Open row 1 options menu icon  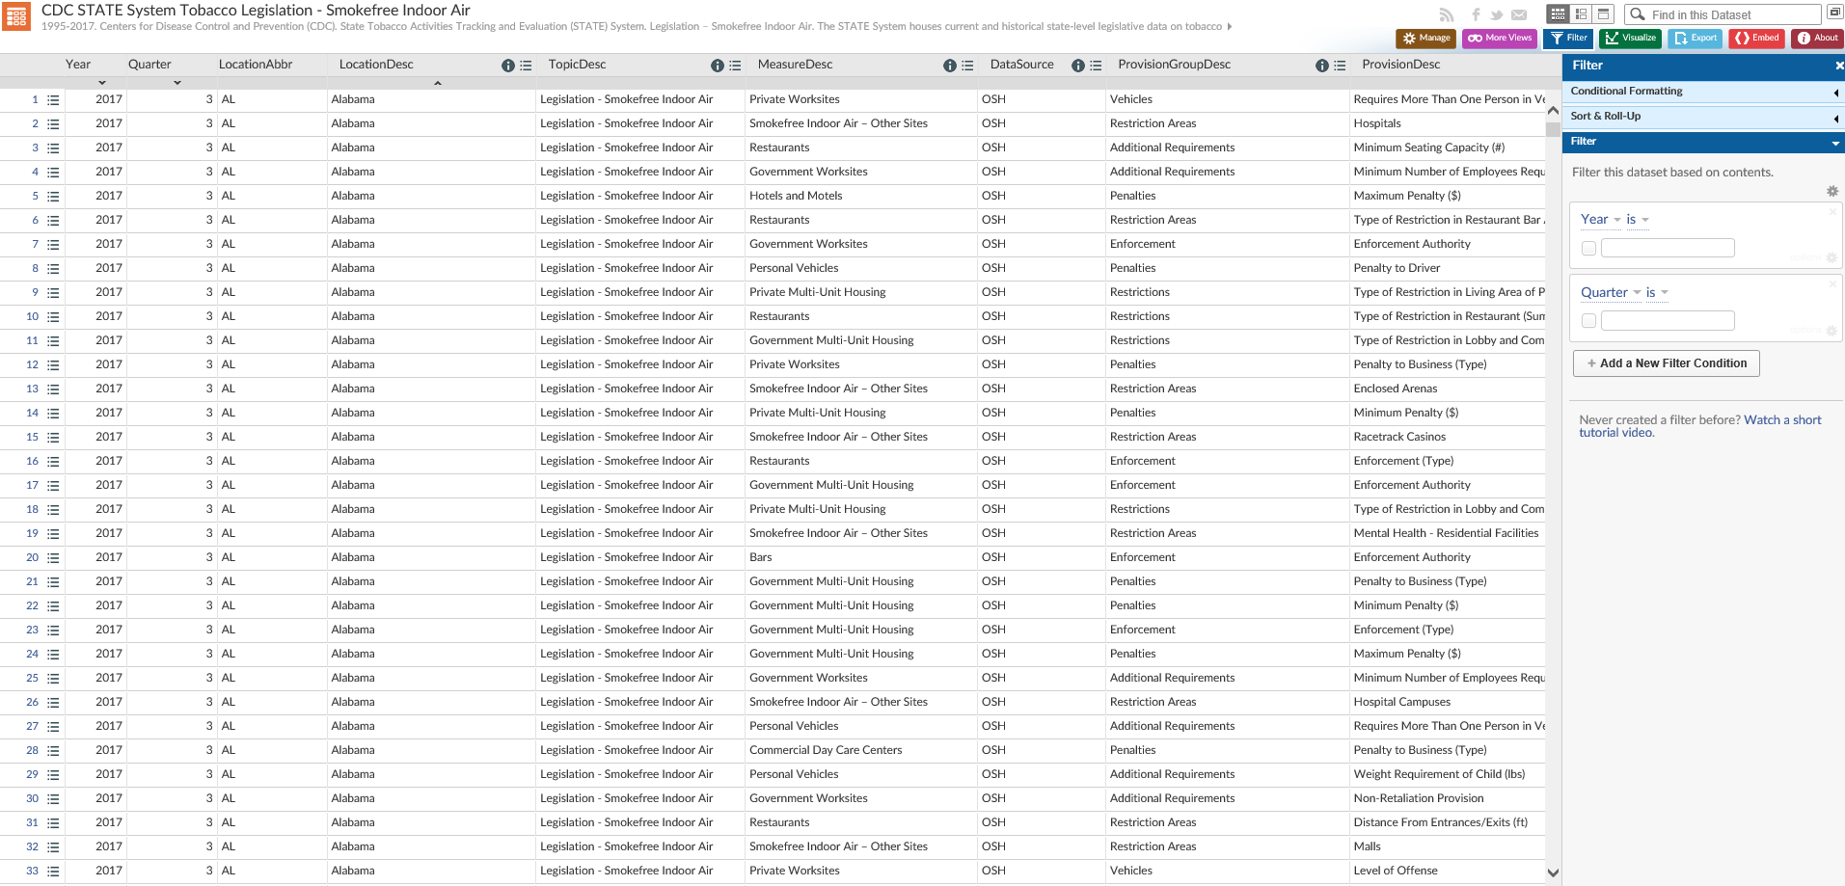[x=53, y=100]
